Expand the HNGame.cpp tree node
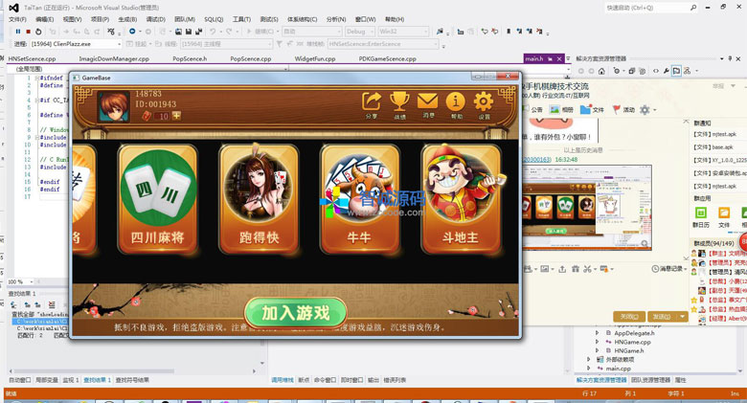The image size is (747, 403). (x=597, y=342)
